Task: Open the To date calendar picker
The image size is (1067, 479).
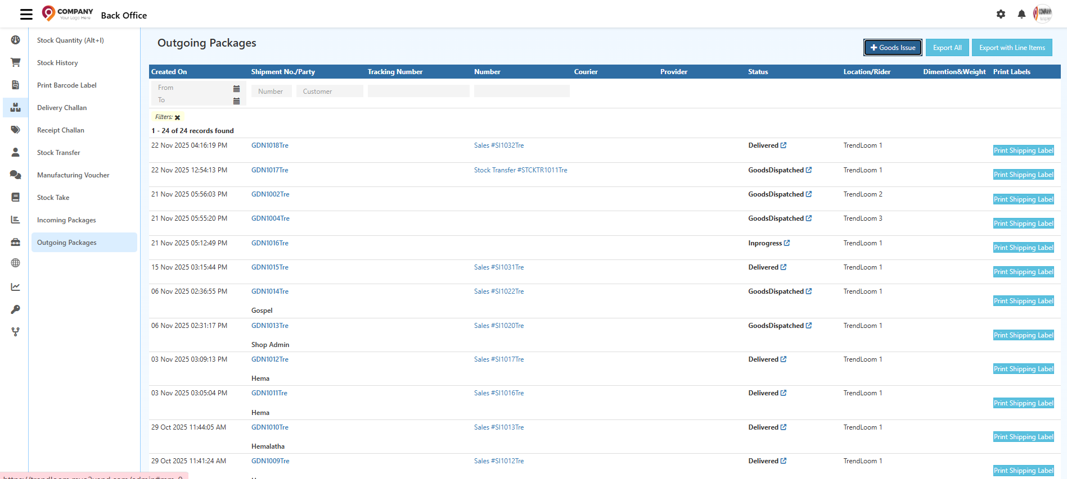Action: [236, 101]
